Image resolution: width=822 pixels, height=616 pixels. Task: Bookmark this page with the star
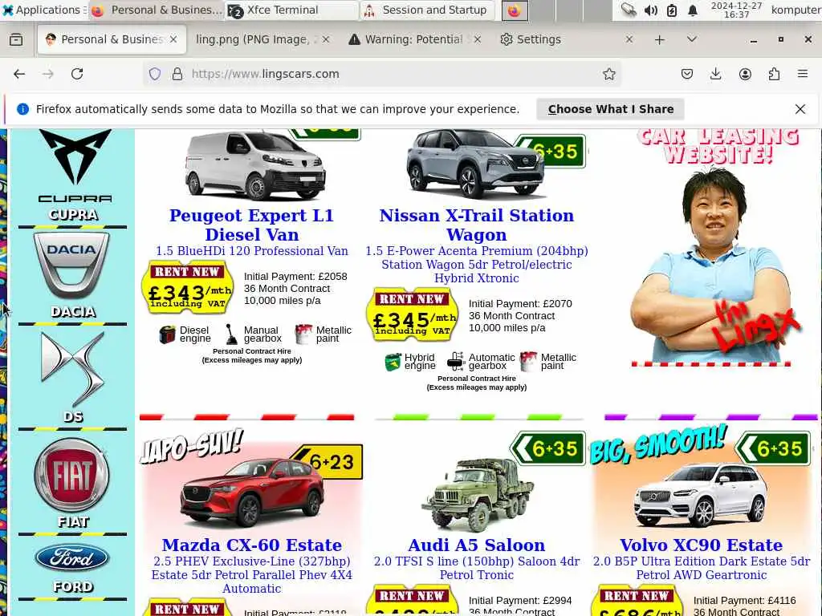(608, 74)
